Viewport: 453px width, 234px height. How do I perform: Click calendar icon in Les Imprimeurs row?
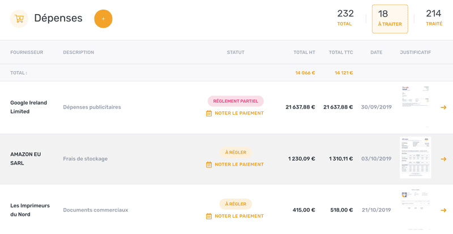pos(209,216)
